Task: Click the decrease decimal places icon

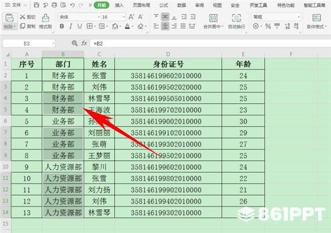Action: [x=296, y=26]
